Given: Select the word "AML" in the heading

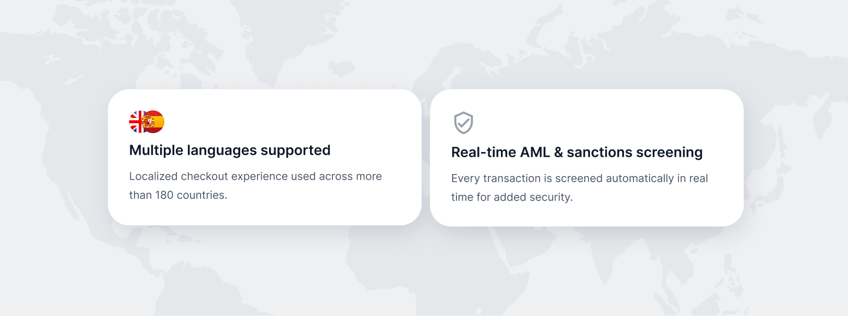Looking at the screenshot, I should pos(532,153).
